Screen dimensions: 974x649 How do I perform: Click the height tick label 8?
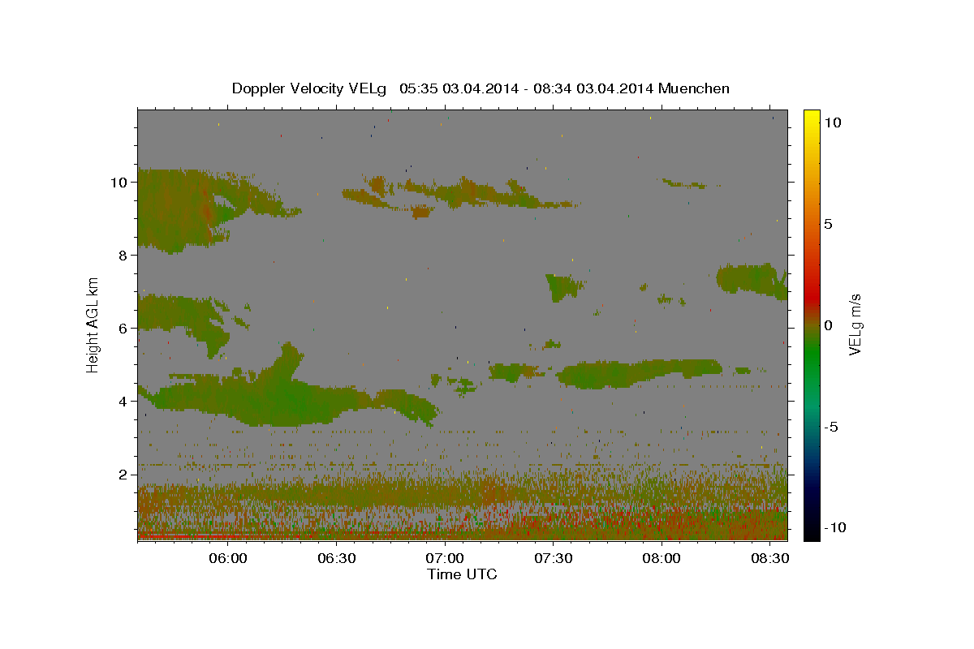pos(123,256)
